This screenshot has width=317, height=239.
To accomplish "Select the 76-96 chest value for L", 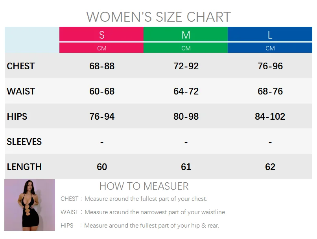I will tap(270, 66).
